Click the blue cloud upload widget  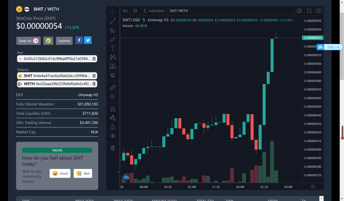click(330, 47)
